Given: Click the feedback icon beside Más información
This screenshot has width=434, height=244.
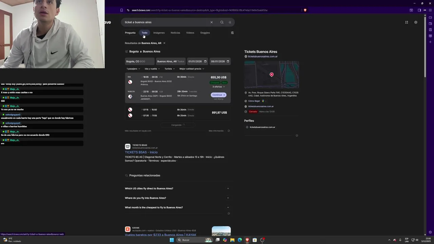Looking at the screenshot, I should pos(229,131).
